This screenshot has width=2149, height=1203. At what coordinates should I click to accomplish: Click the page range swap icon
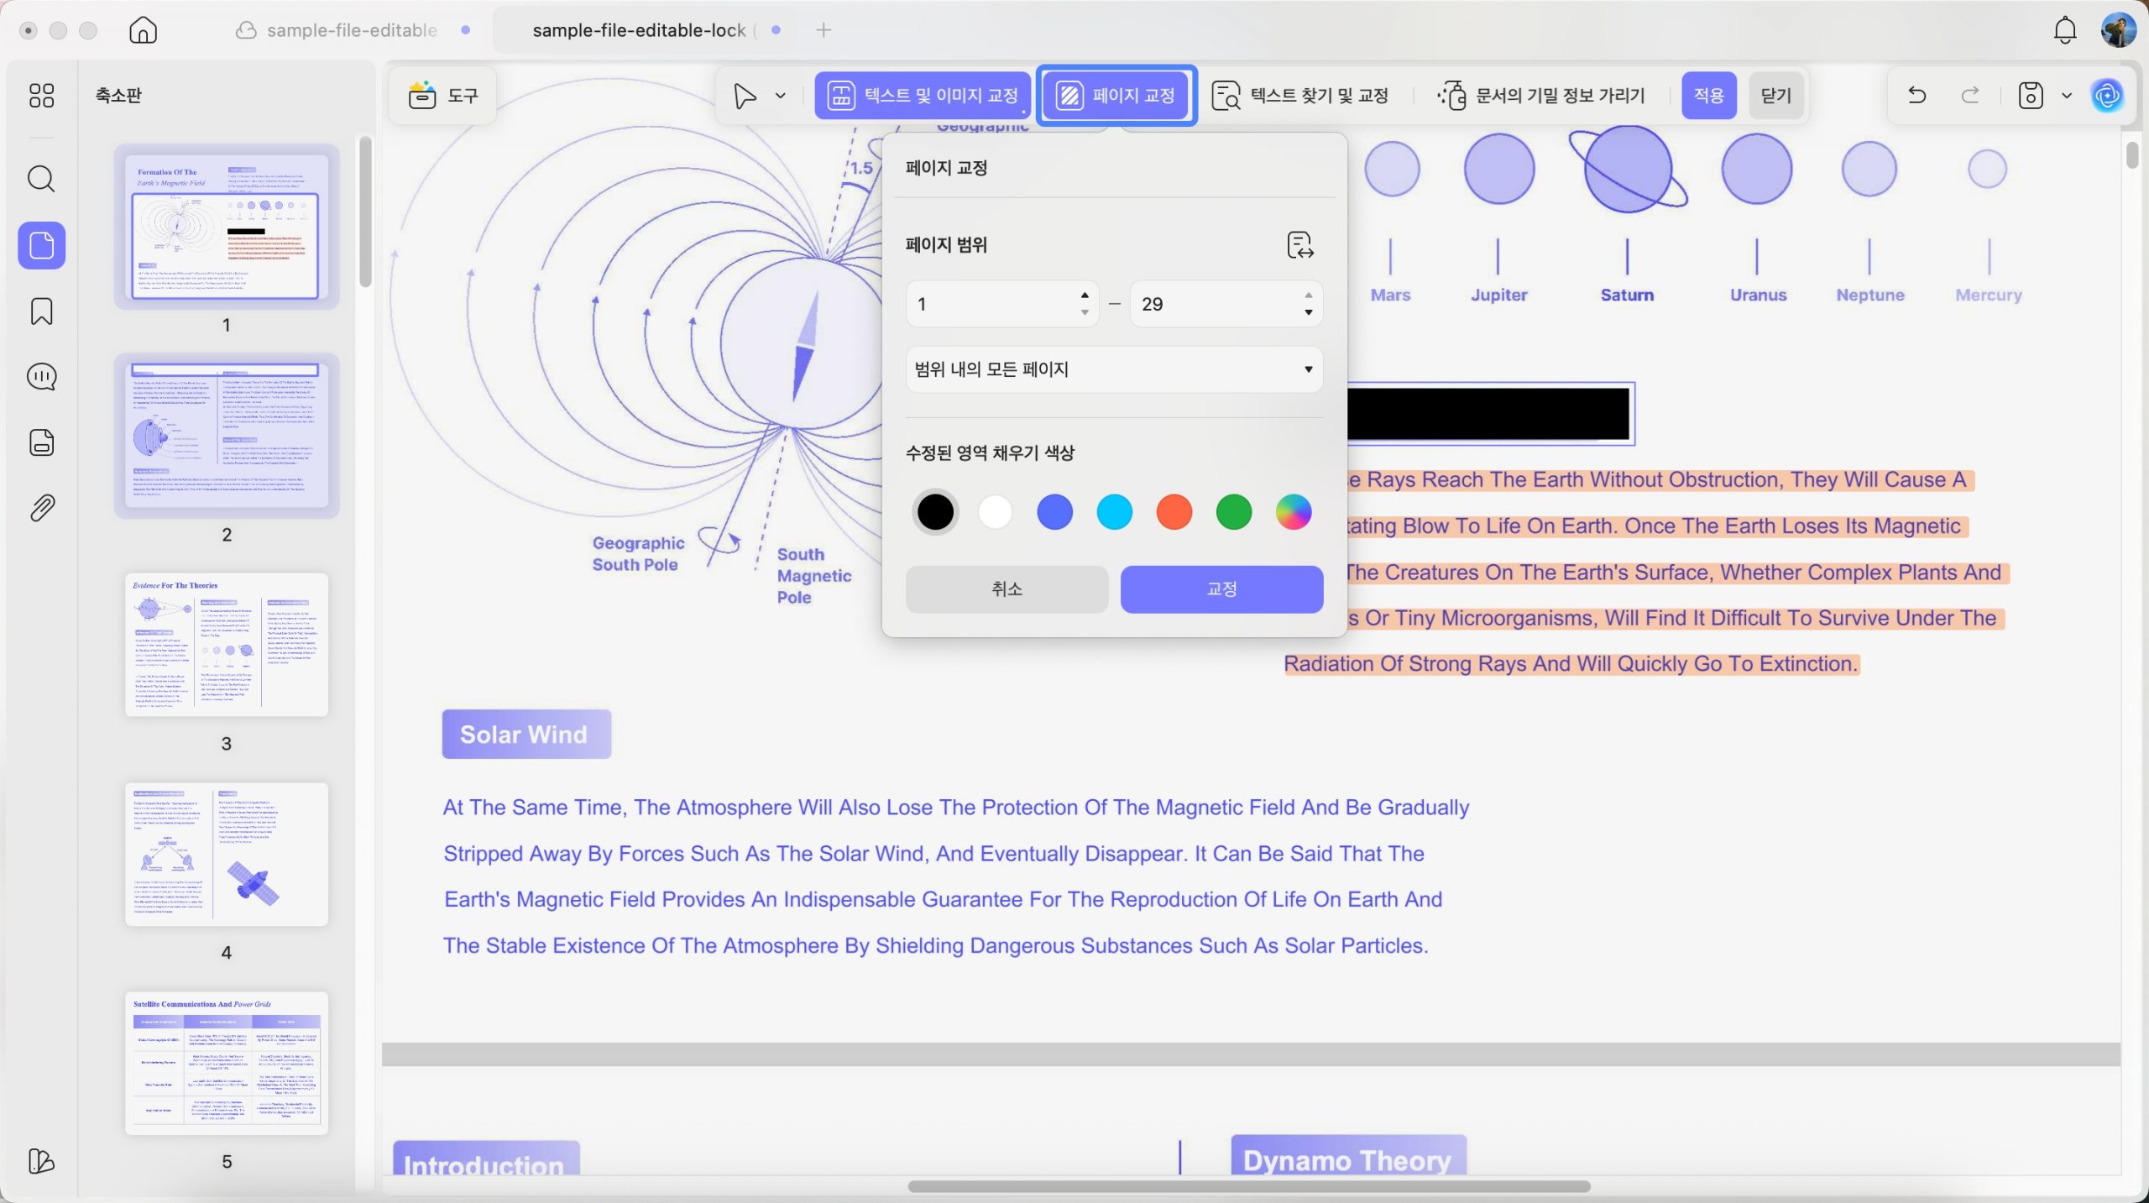pos(1299,245)
